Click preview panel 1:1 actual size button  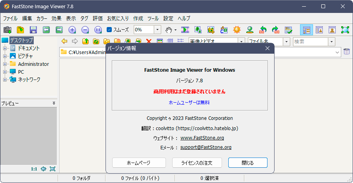click(x=34, y=169)
